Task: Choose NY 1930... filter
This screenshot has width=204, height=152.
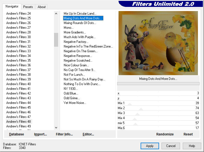Action: (71, 89)
